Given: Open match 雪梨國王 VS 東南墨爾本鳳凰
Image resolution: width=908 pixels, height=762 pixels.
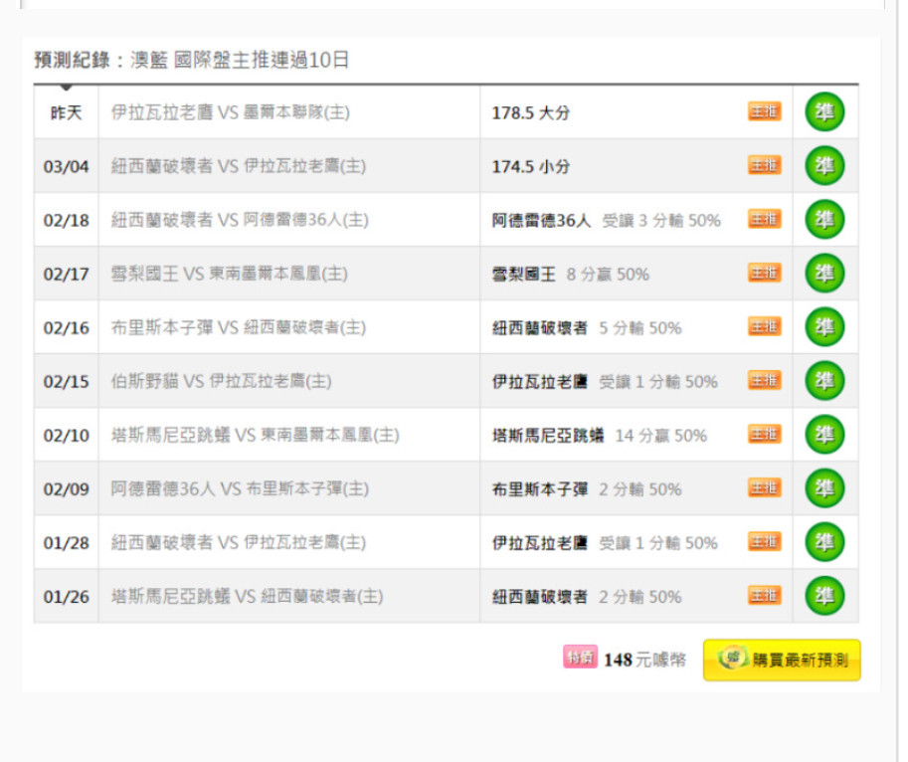Looking at the screenshot, I should 229,274.
